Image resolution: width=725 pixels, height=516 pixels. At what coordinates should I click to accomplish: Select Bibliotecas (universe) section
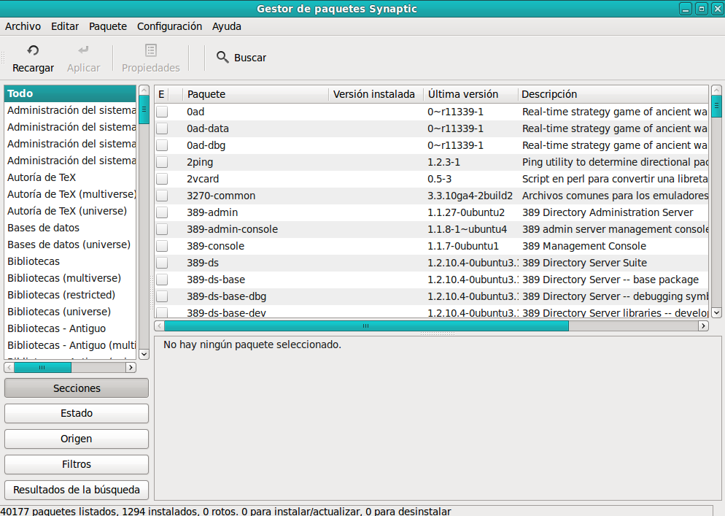(70, 312)
